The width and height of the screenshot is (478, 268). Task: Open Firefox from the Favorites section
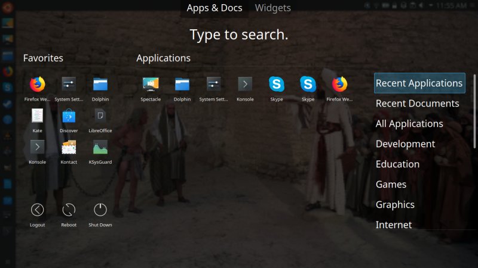[37, 85]
